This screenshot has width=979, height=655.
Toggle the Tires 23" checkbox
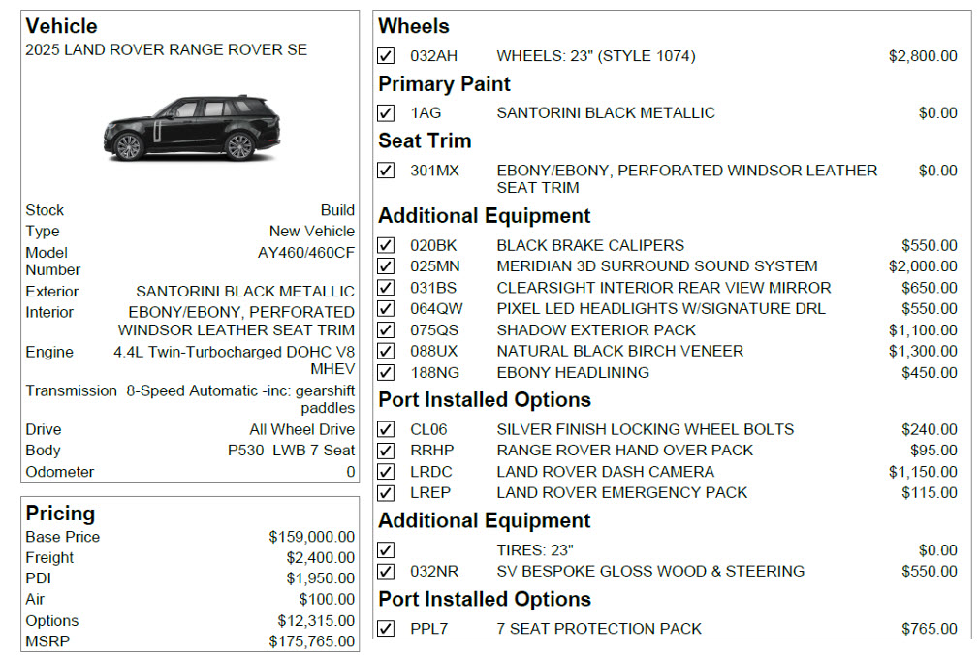(x=386, y=549)
